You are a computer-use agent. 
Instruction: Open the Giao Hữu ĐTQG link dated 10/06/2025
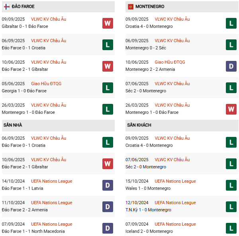170,62
